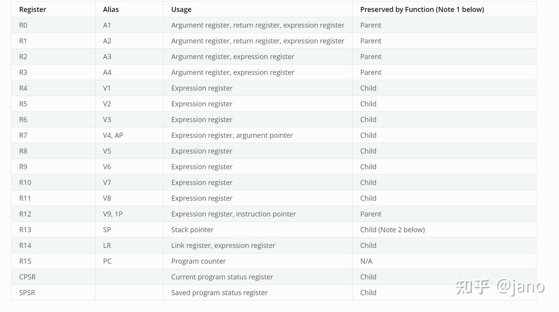
Task: Click the Usage column header
Action: click(181, 9)
